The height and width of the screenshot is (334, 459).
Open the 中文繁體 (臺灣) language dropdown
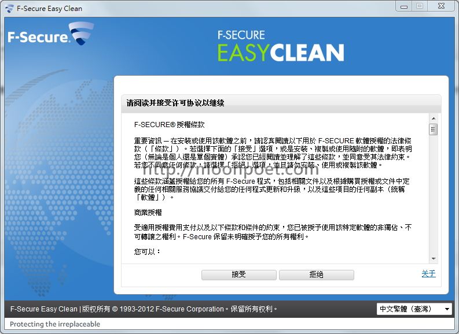point(414,309)
